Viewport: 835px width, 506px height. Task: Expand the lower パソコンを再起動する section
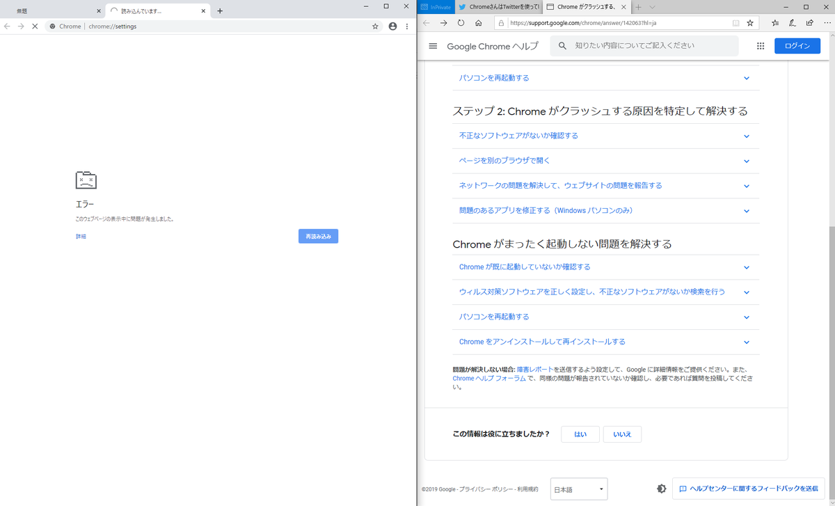click(x=605, y=317)
